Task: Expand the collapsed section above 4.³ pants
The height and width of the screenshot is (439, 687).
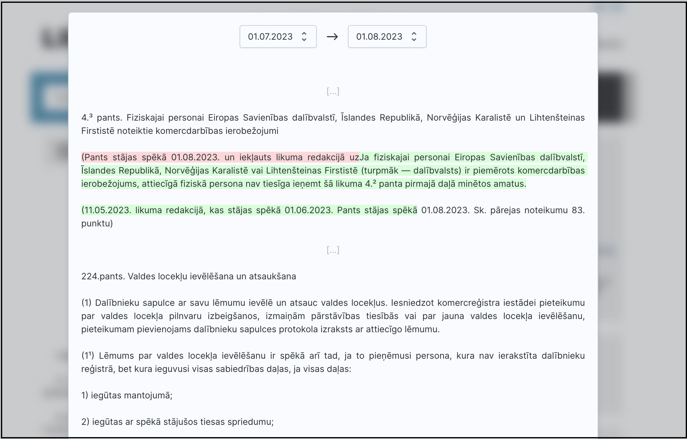Action: [333, 91]
